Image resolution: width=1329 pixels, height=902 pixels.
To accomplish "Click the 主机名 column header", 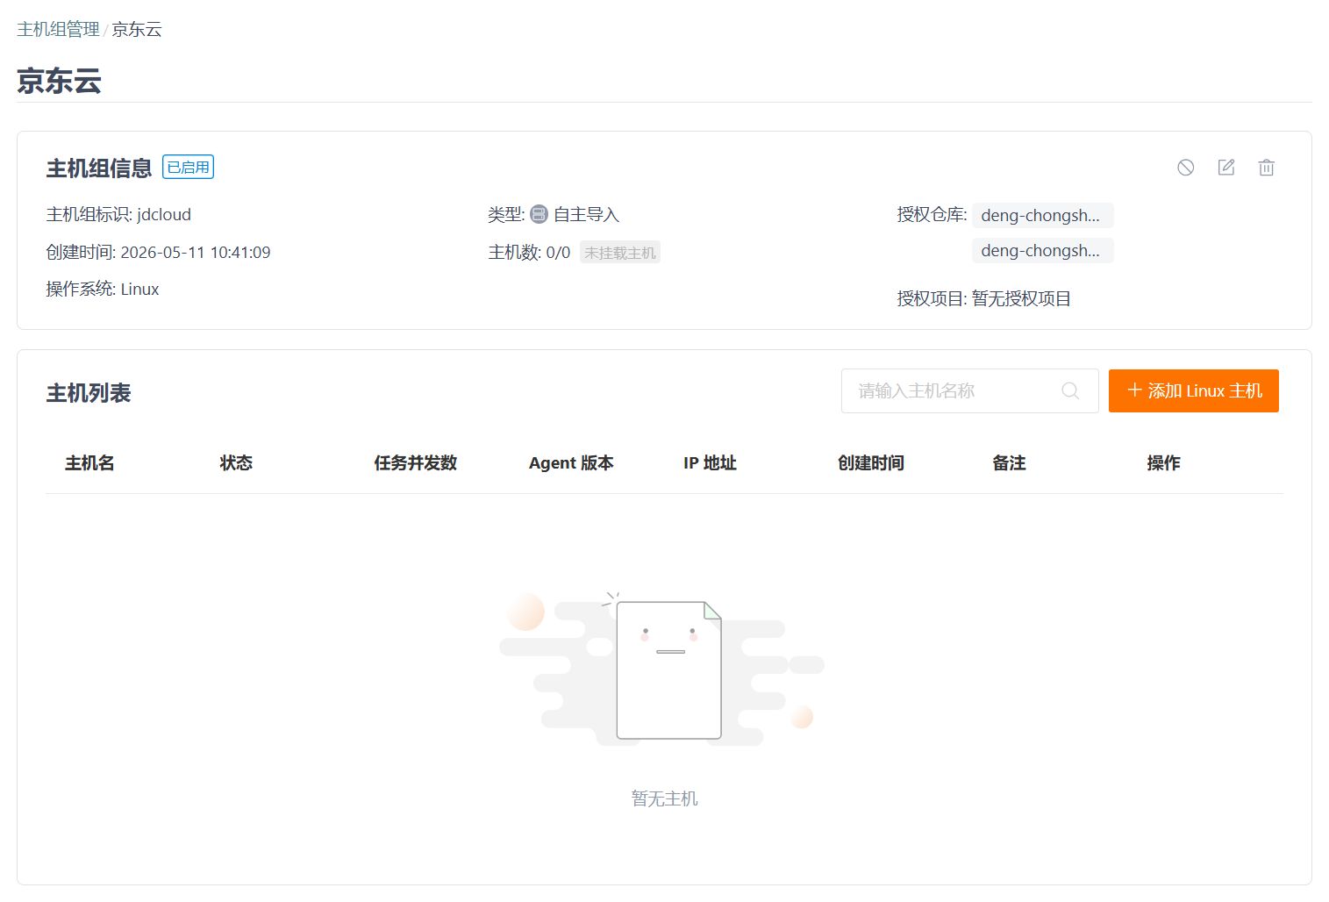I will click(89, 462).
